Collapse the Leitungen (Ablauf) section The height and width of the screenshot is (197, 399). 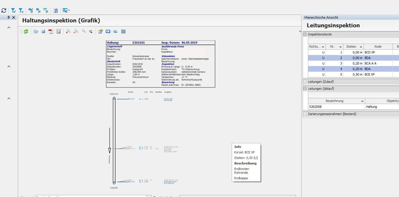coord(305,89)
